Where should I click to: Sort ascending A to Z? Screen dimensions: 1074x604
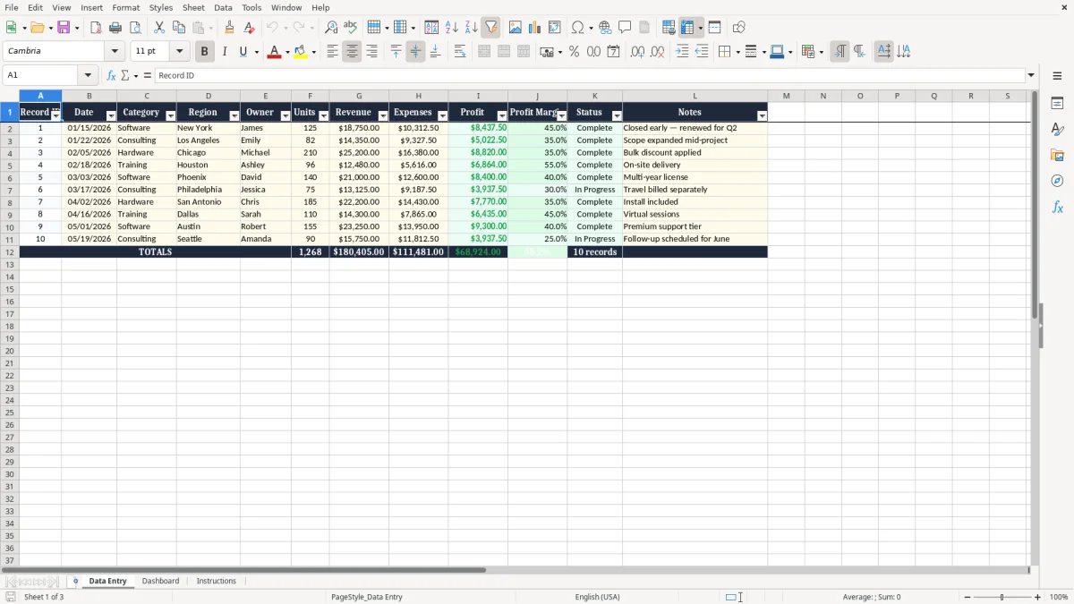click(x=452, y=28)
